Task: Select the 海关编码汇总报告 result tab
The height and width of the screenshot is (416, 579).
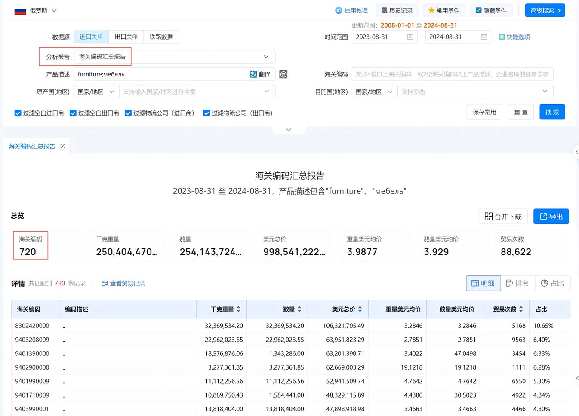Action: (x=32, y=146)
